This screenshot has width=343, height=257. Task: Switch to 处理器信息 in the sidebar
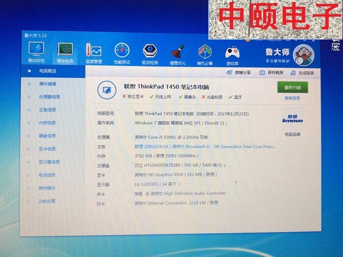49,97
